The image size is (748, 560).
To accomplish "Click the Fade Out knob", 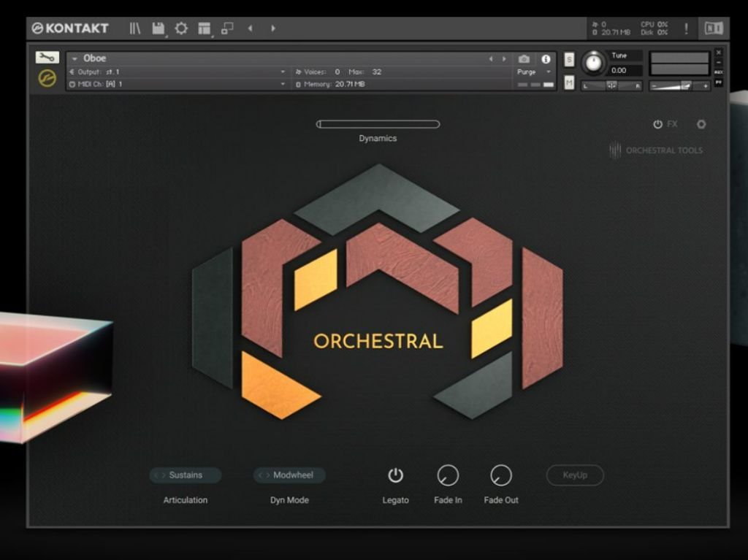I will click(x=501, y=475).
